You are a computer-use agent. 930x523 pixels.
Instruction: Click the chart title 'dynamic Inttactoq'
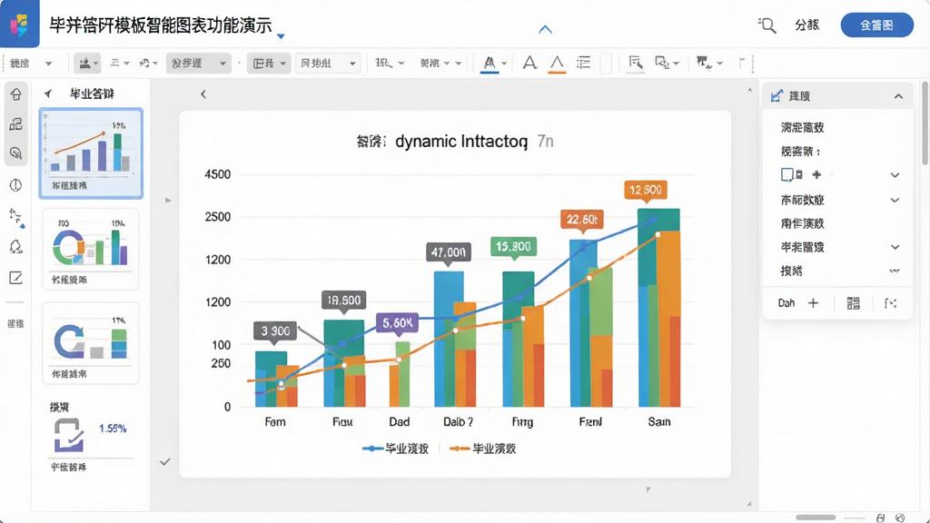461,141
